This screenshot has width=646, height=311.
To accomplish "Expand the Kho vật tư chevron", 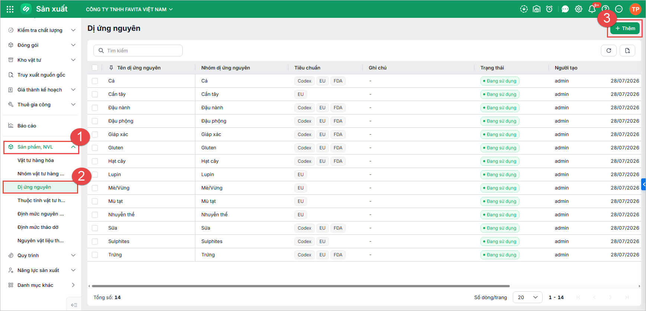I will click(x=73, y=60).
